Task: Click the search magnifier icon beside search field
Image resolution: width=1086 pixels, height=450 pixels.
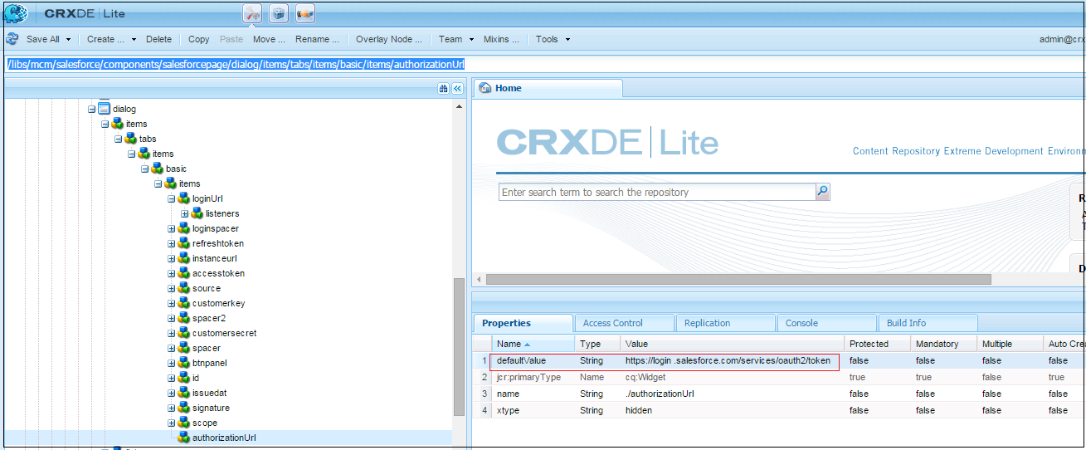Action: (x=822, y=192)
